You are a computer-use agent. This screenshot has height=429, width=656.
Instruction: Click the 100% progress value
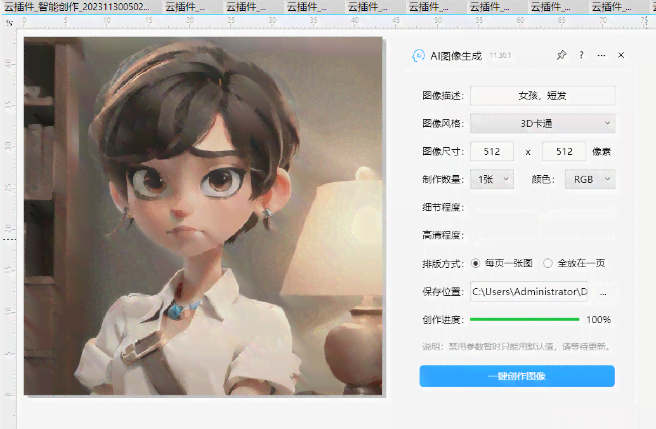pyautogui.click(x=599, y=320)
